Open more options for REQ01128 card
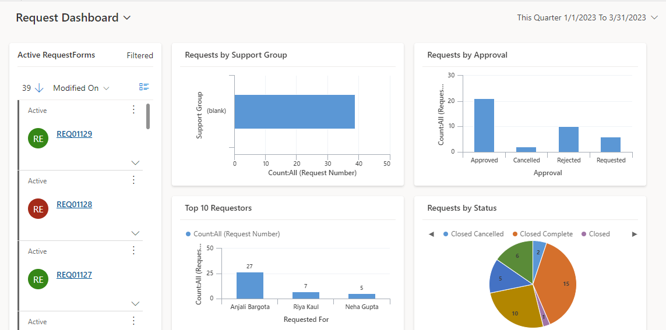The image size is (666, 330). click(134, 180)
